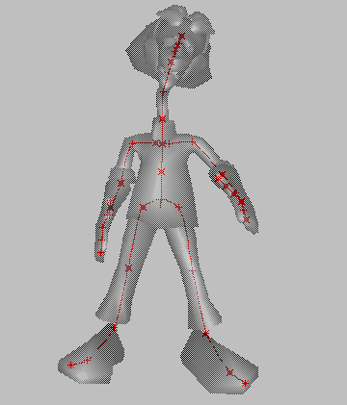This screenshot has height=405, width=347.
Task: Select the skeleton joint at top of head
Action: 181,36
